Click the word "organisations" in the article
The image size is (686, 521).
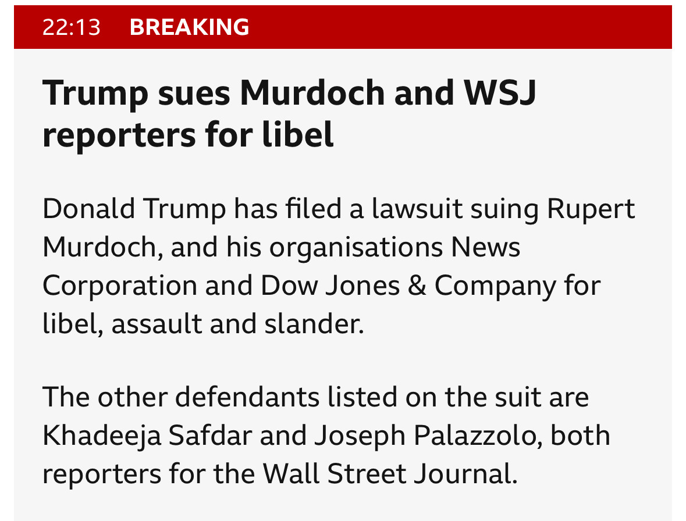pos(356,248)
